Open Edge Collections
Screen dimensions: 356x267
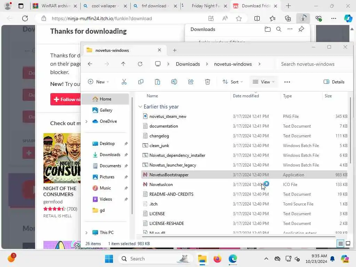[288, 19]
